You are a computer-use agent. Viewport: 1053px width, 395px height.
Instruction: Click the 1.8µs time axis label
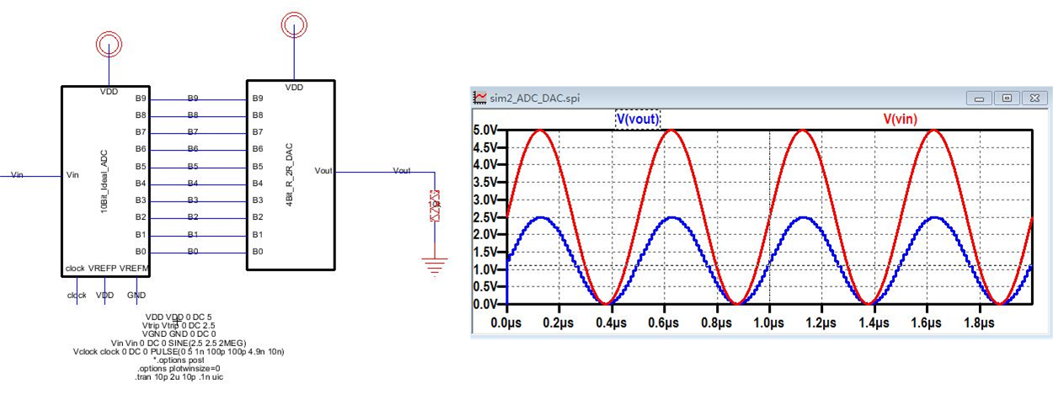click(978, 323)
